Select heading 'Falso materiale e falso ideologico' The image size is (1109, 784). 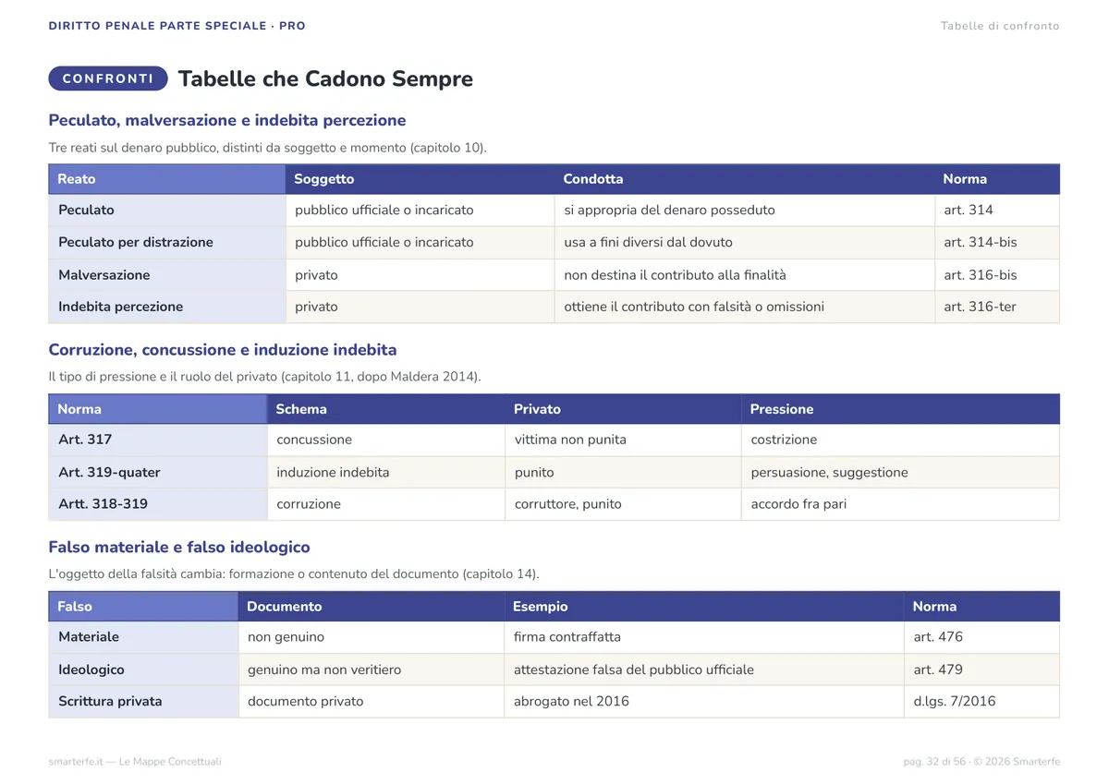coord(179,548)
